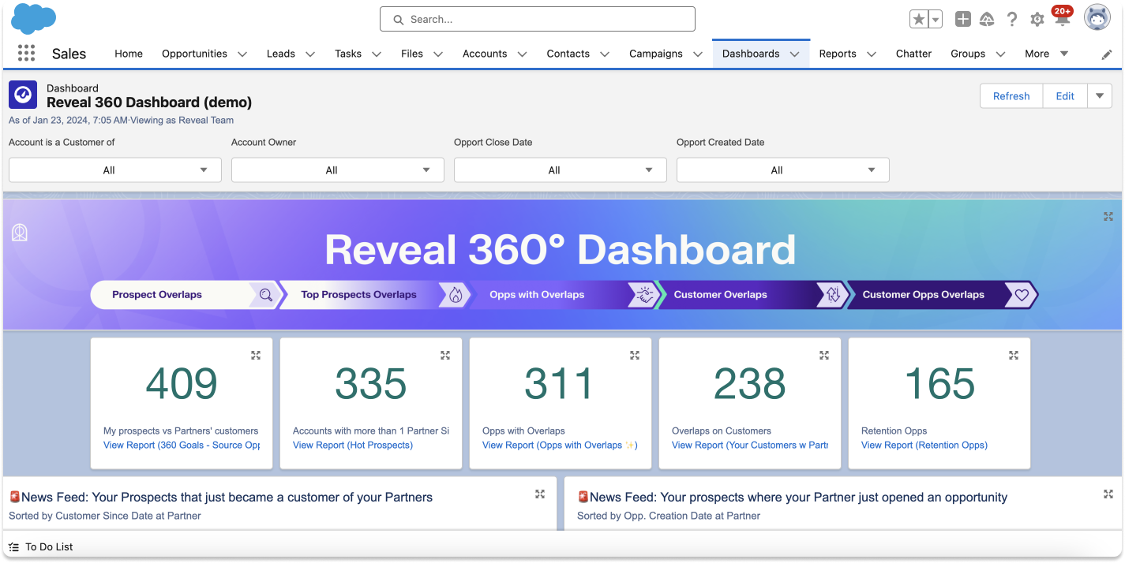
Task: Click the Prospect Overlaps banner step
Action: tap(186, 295)
